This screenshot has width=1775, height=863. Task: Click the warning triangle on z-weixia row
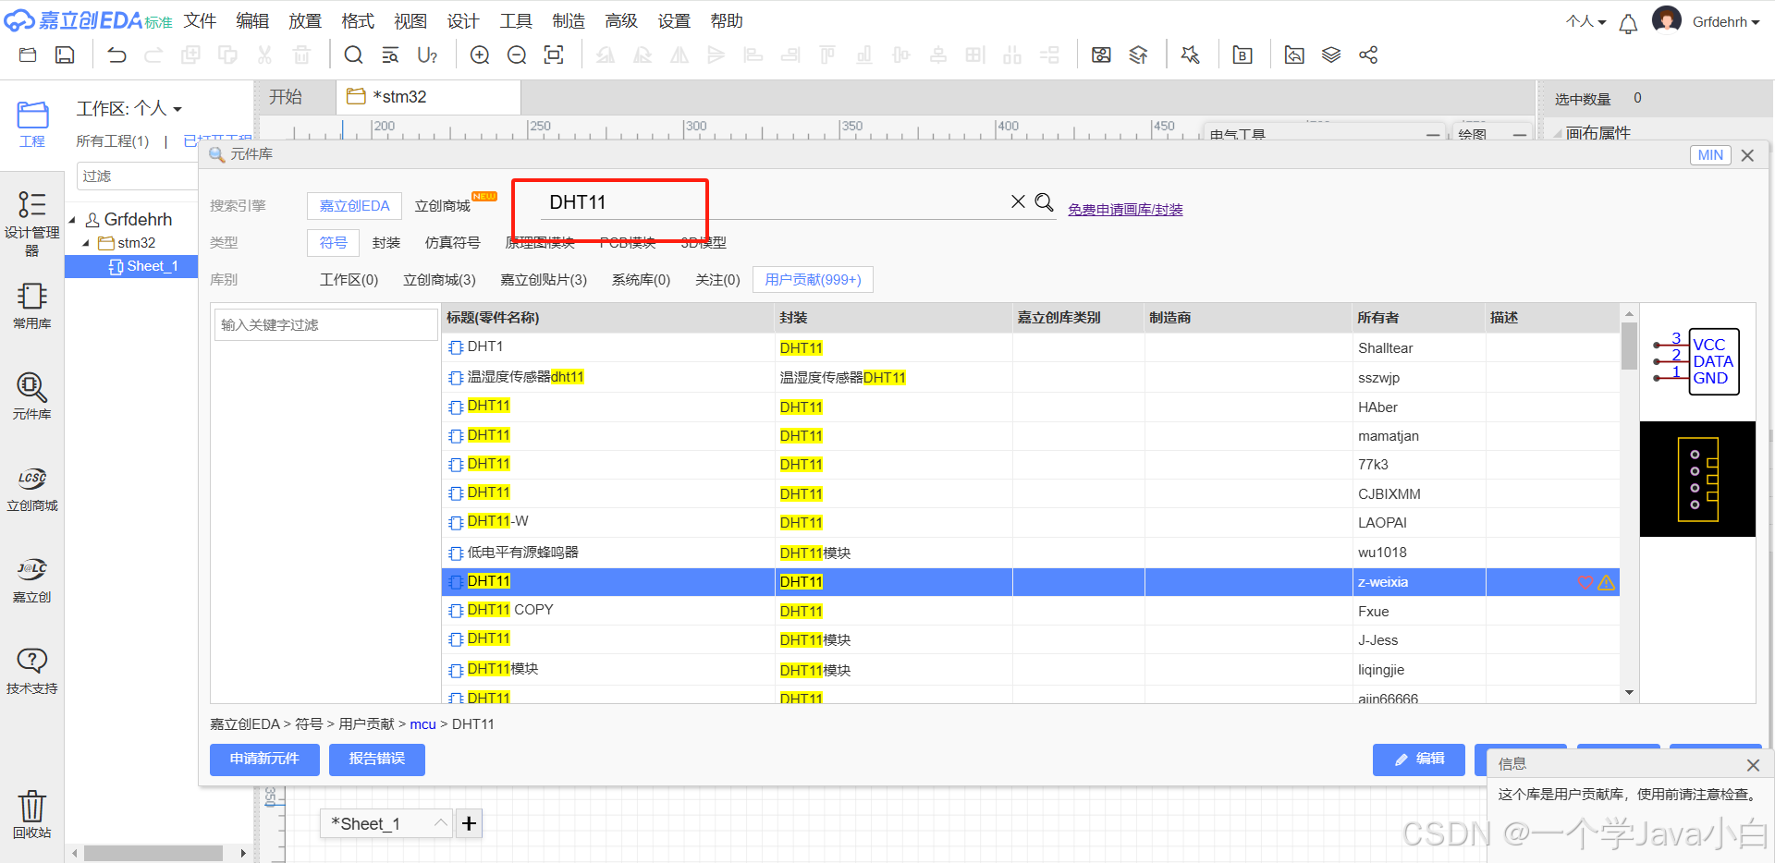(x=1606, y=582)
